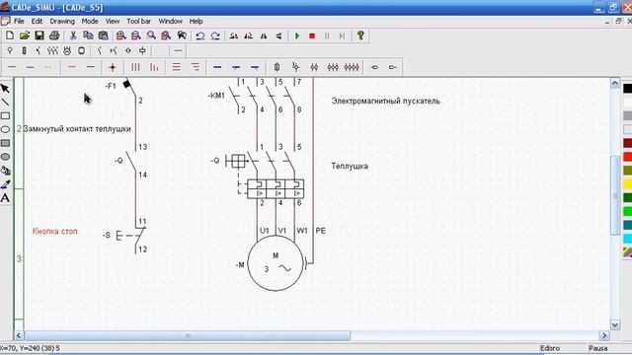Select the paint bucket fill tool
This screenshot has width=632, height=355.
(x=5, y=171)
